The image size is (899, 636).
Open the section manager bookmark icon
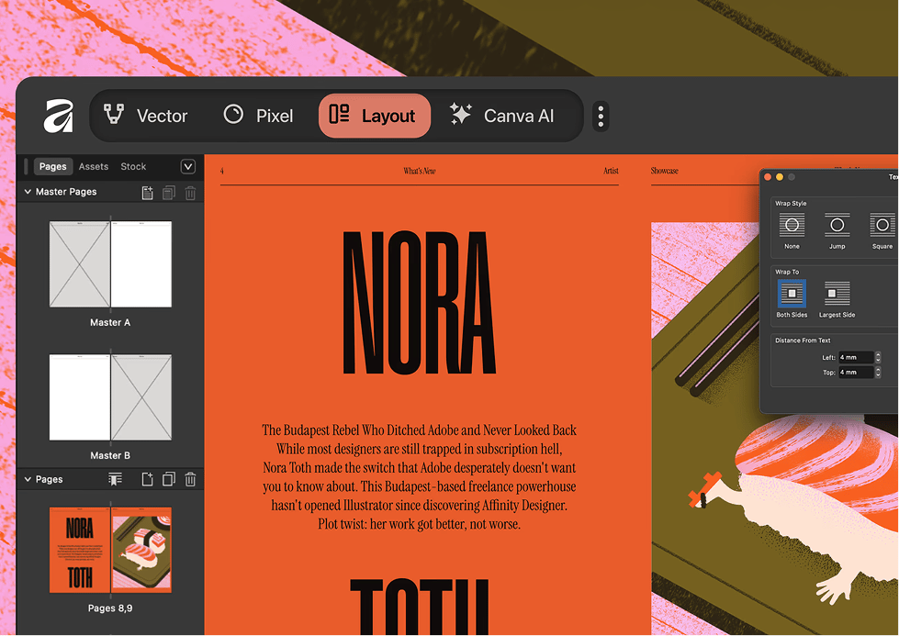pyautogui.click(x=115, y=479)
